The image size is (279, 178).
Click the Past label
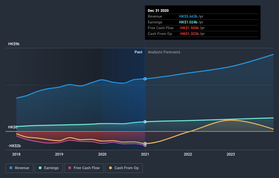pyautogui.click(x=138, y=52)
